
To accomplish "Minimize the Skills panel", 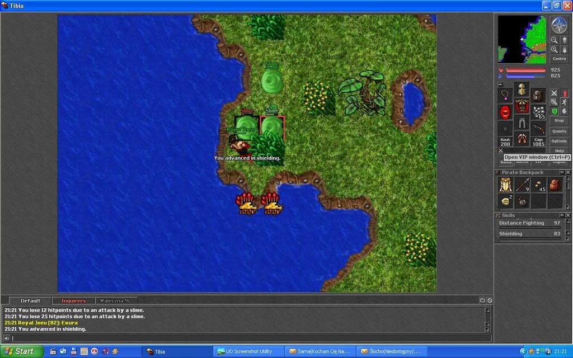I will (562, 215).
